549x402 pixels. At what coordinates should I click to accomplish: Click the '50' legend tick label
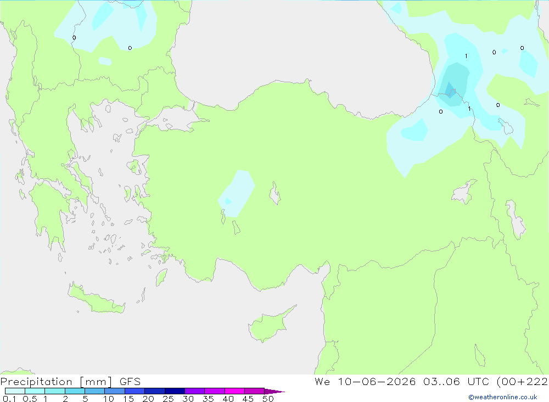[x=268, y=399]
